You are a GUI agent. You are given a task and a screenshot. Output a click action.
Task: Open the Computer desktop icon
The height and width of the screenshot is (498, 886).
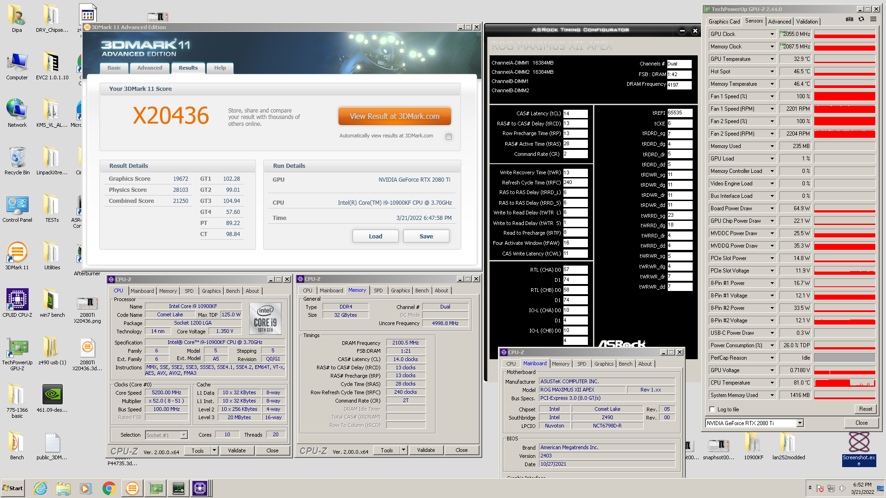click(17, 65)
